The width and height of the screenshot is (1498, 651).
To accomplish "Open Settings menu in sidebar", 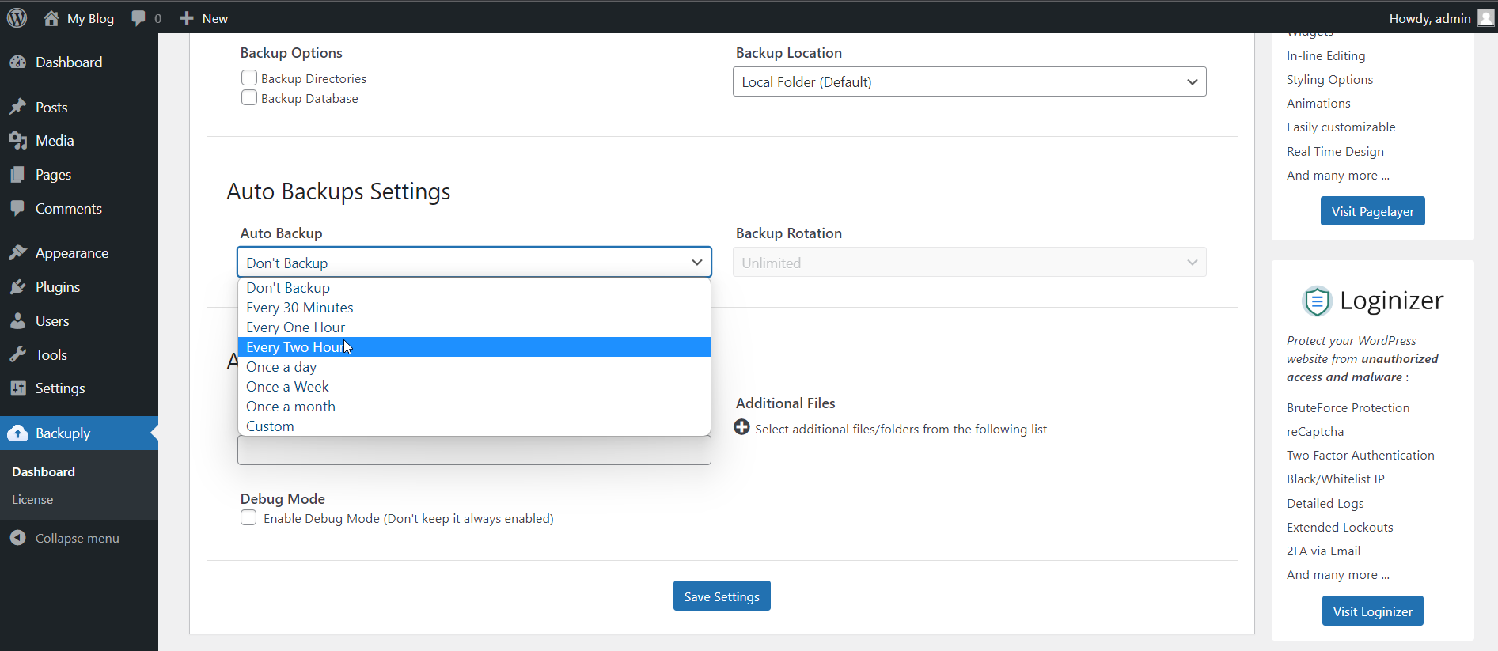I will tap(79, 388).
